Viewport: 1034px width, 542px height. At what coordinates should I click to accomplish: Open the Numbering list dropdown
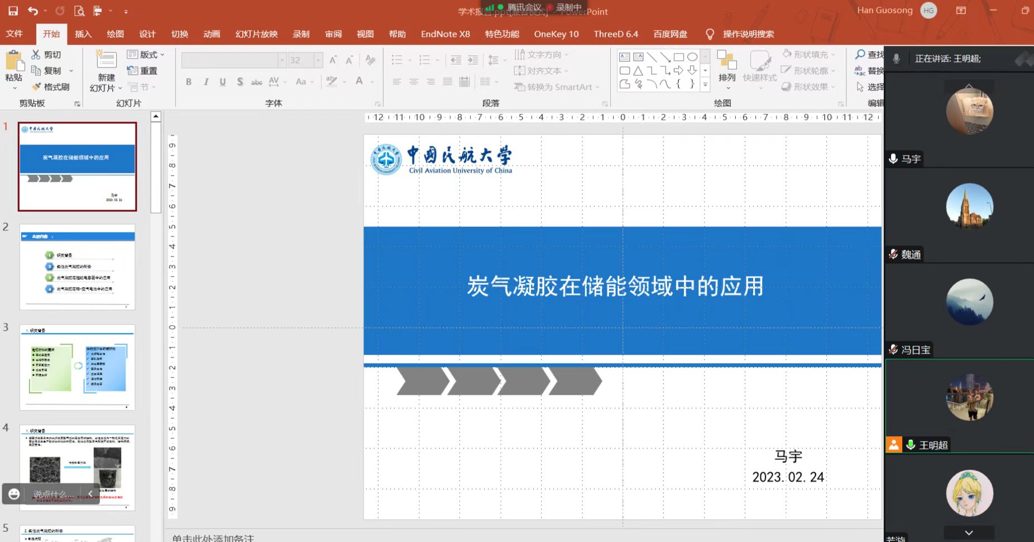(438, 60)
